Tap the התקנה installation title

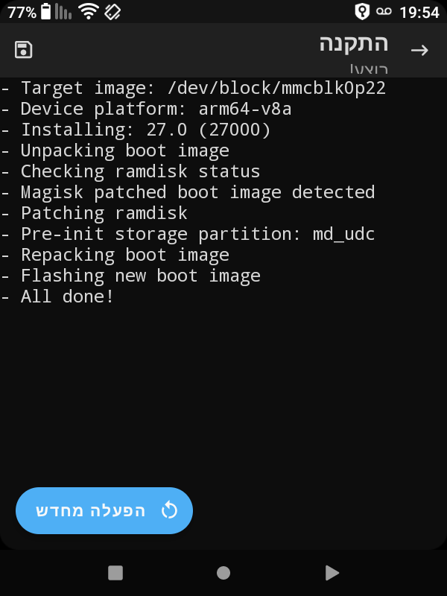[352, 43]
